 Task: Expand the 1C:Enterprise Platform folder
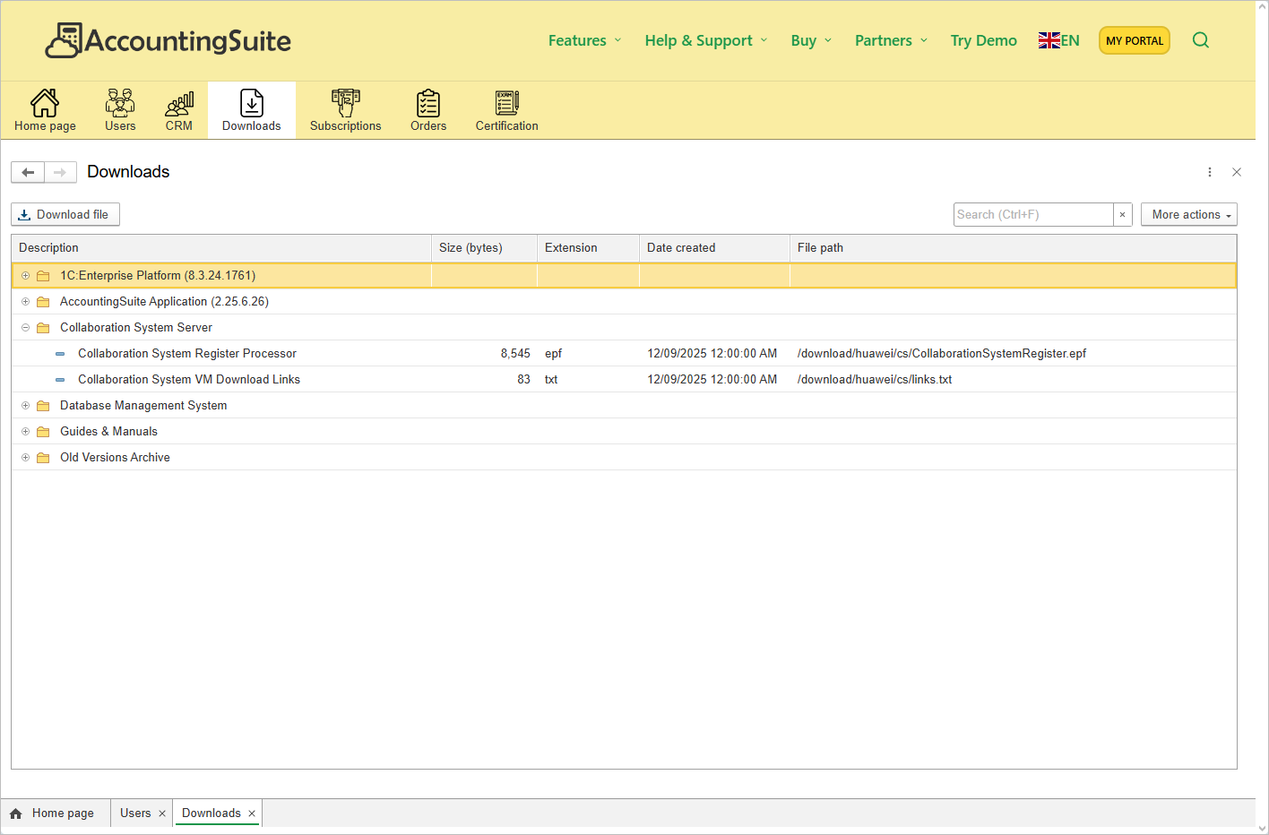(25, 276)
